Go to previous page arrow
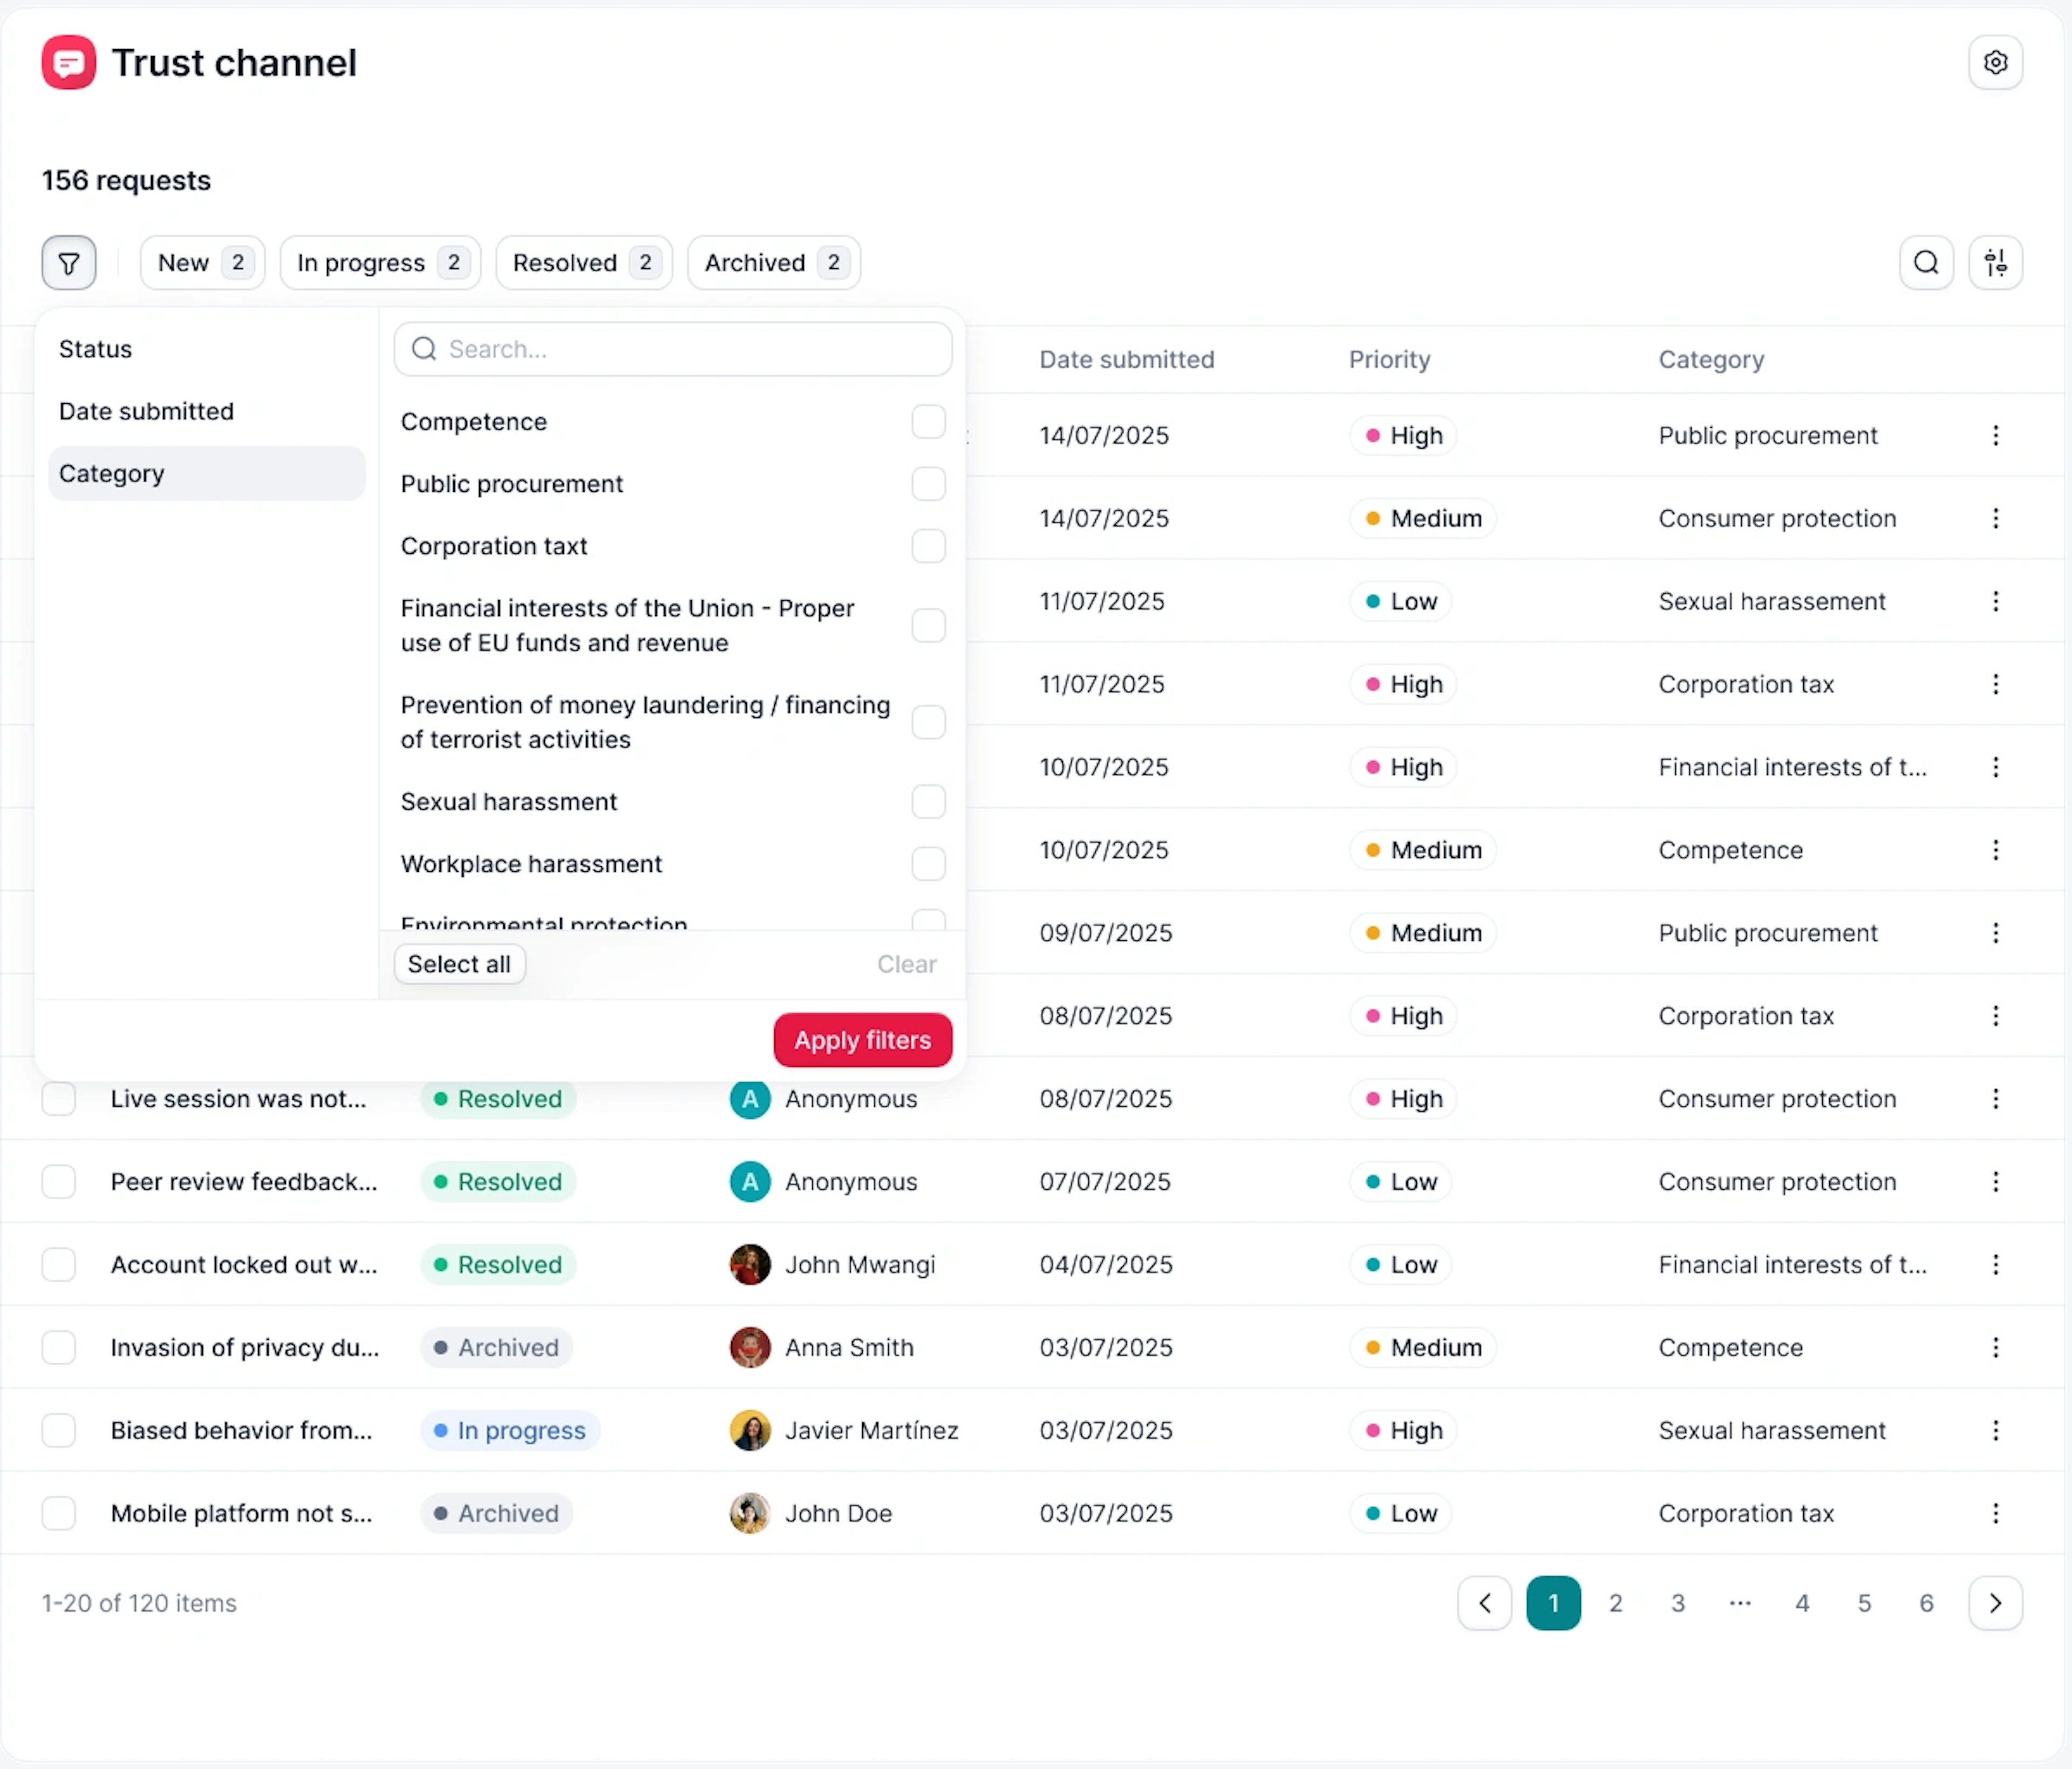The height and width of the screenshot is (1769, 2072). click(1484, 1603)
